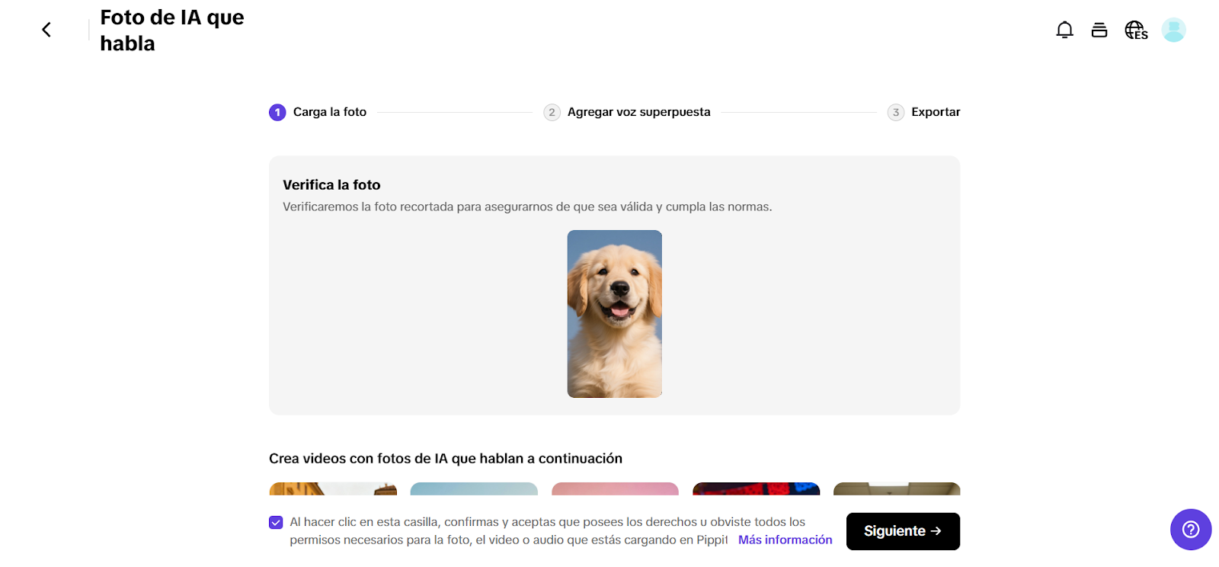This screenshot has width=1219, height=567.
Task: Choose the orange building template thumbnail
Action: [x=333, y=489]
